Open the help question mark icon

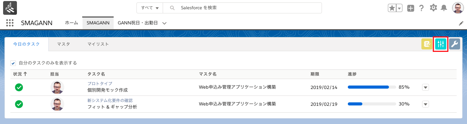pyautogui.click(x=421, y=8)
